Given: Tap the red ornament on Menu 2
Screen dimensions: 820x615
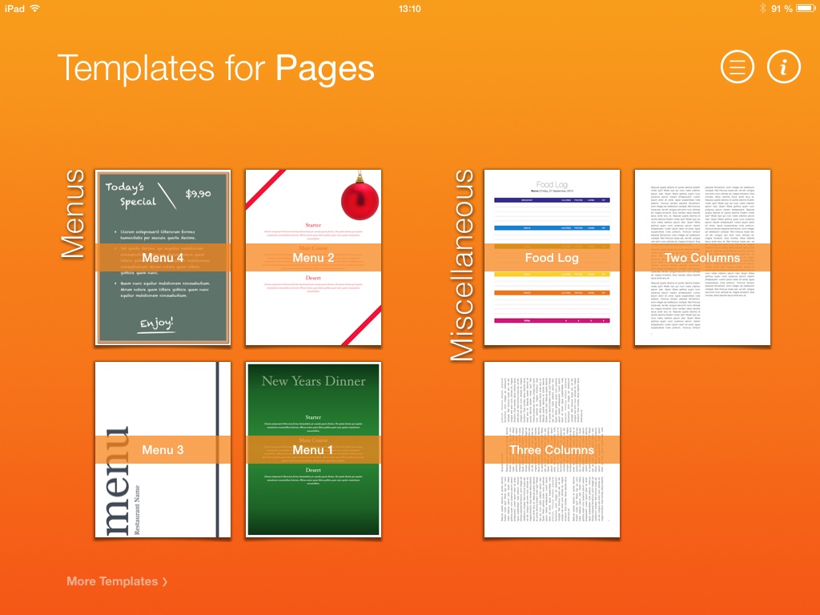Looking at the screenshot, I should click(x=359, y=199).
